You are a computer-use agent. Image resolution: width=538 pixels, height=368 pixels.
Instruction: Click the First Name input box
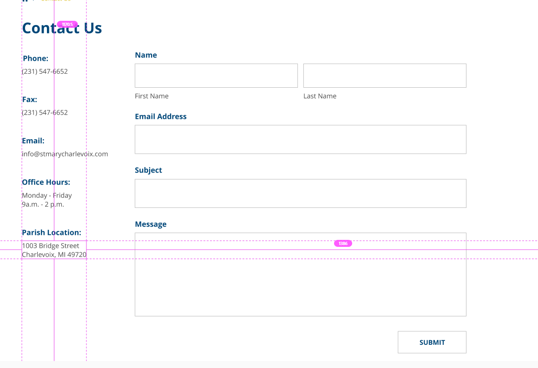pyautogui.click(x=216, y=76)
